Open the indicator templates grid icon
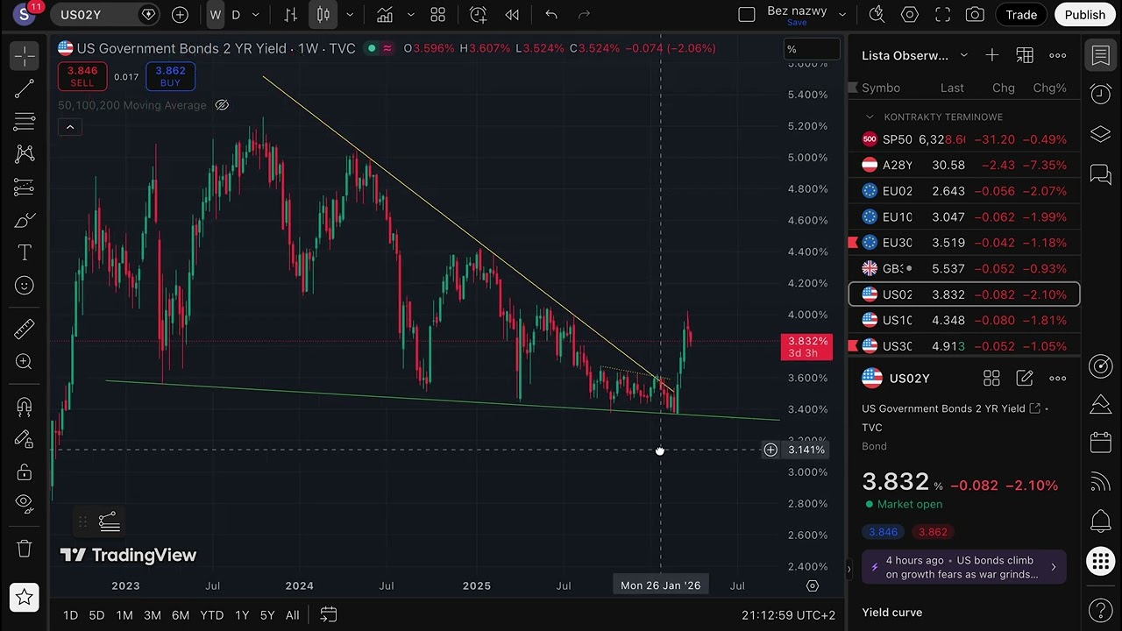1122x631 pixels. 438,14
